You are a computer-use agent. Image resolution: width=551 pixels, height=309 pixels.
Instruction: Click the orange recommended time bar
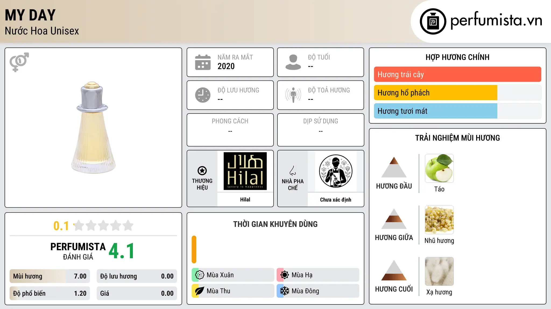[194, 249]
